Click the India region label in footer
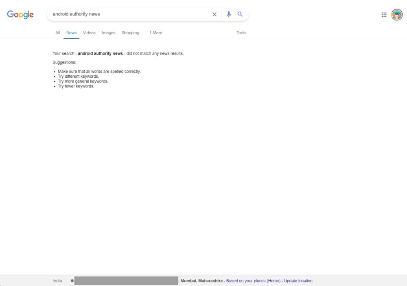407x286 pixels. pos(57,281)
